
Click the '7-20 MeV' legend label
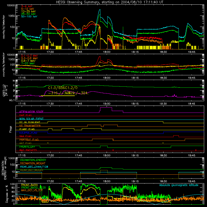click(x=28, y=63)
